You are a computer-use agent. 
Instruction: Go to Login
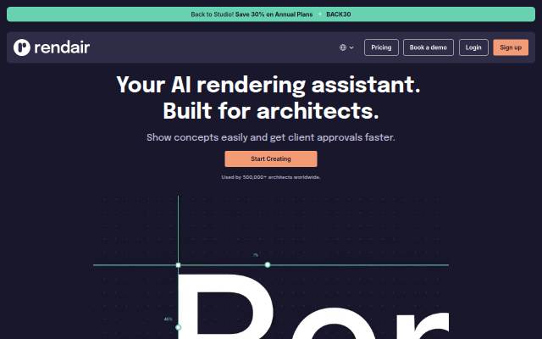click(x=473, y=47)
